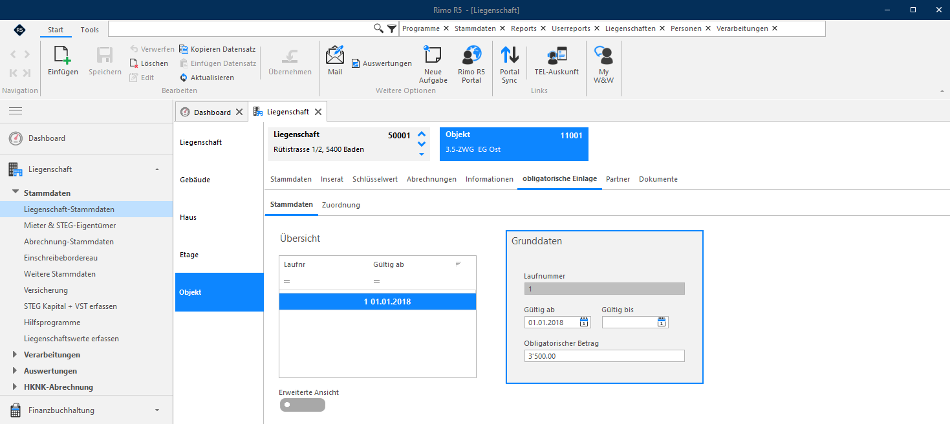Open the Laufnr column filter menu
This screenshot has height=424, width=950.
[x=286, y=281]
